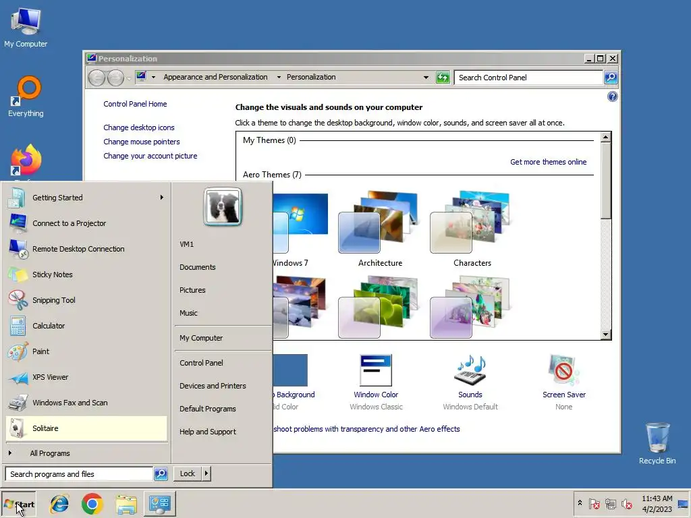This screenshot has height=518, width=691.
Task: Open dropdown after Appearance and Personalization
Action: click(x=279, y=78)
